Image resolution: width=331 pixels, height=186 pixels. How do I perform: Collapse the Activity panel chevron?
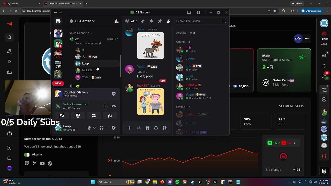coord(224,33)
